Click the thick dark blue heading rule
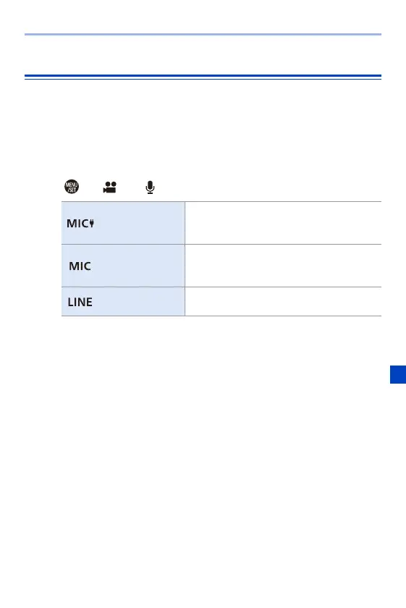The width and height of the screenshot is (406, 608). coord(203,75)
